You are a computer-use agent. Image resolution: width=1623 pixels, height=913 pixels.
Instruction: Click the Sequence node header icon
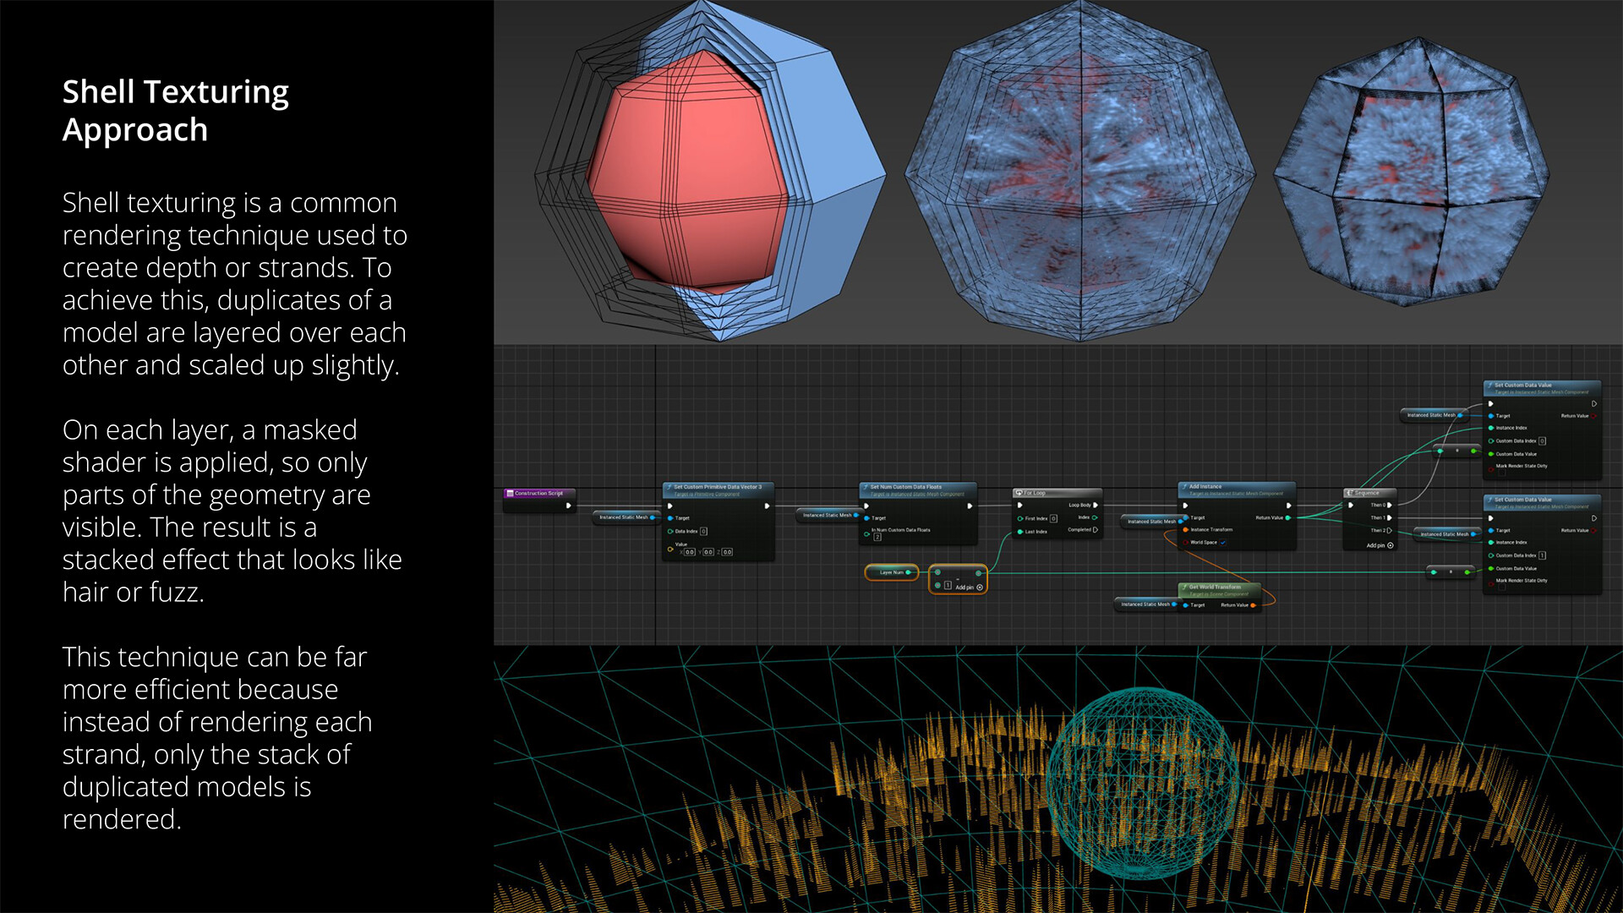click(1351, 493)
